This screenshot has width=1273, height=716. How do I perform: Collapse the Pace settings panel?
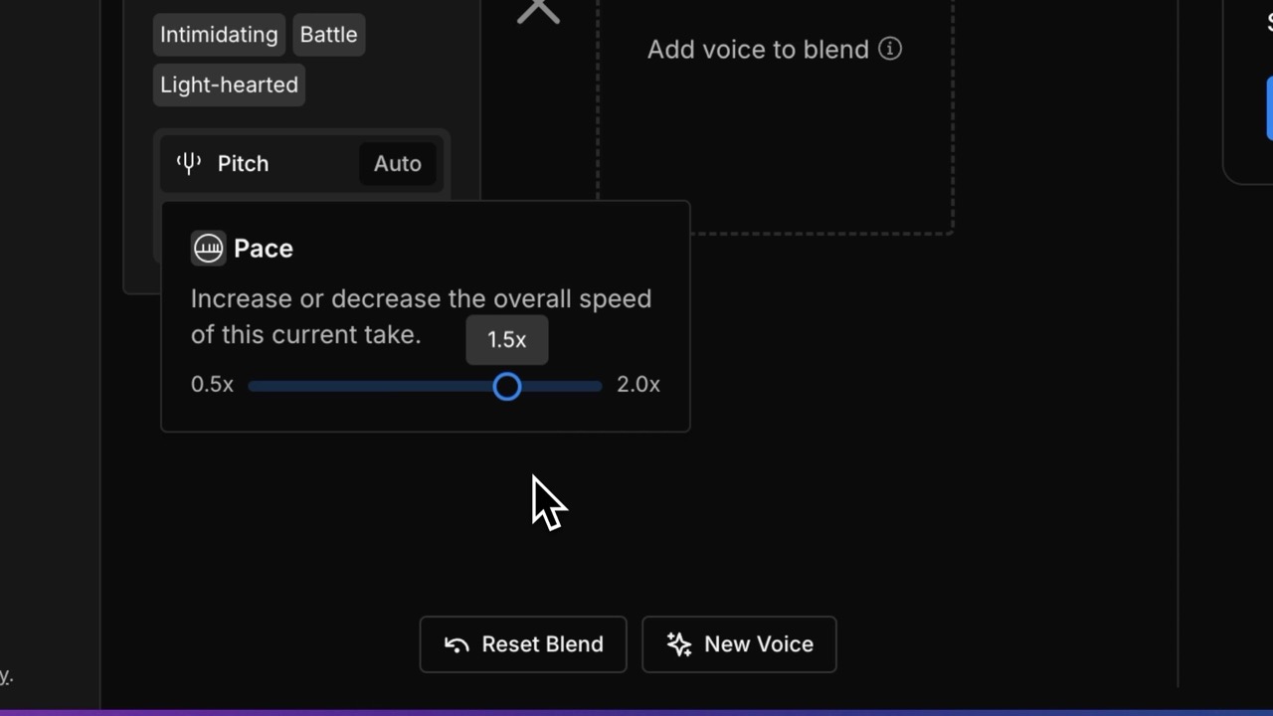click(x=263, y=248)
